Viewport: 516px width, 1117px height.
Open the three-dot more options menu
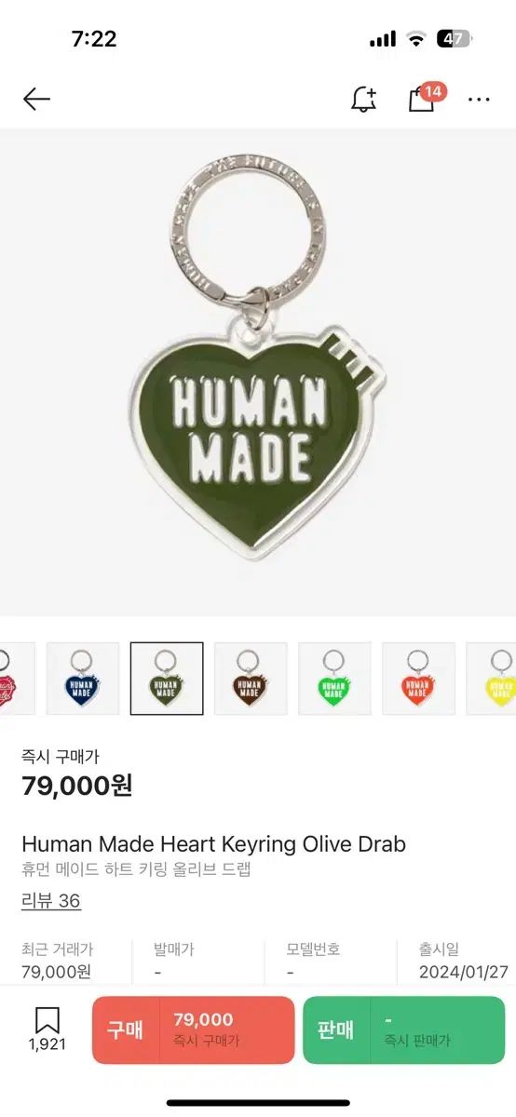coord(479,100)
